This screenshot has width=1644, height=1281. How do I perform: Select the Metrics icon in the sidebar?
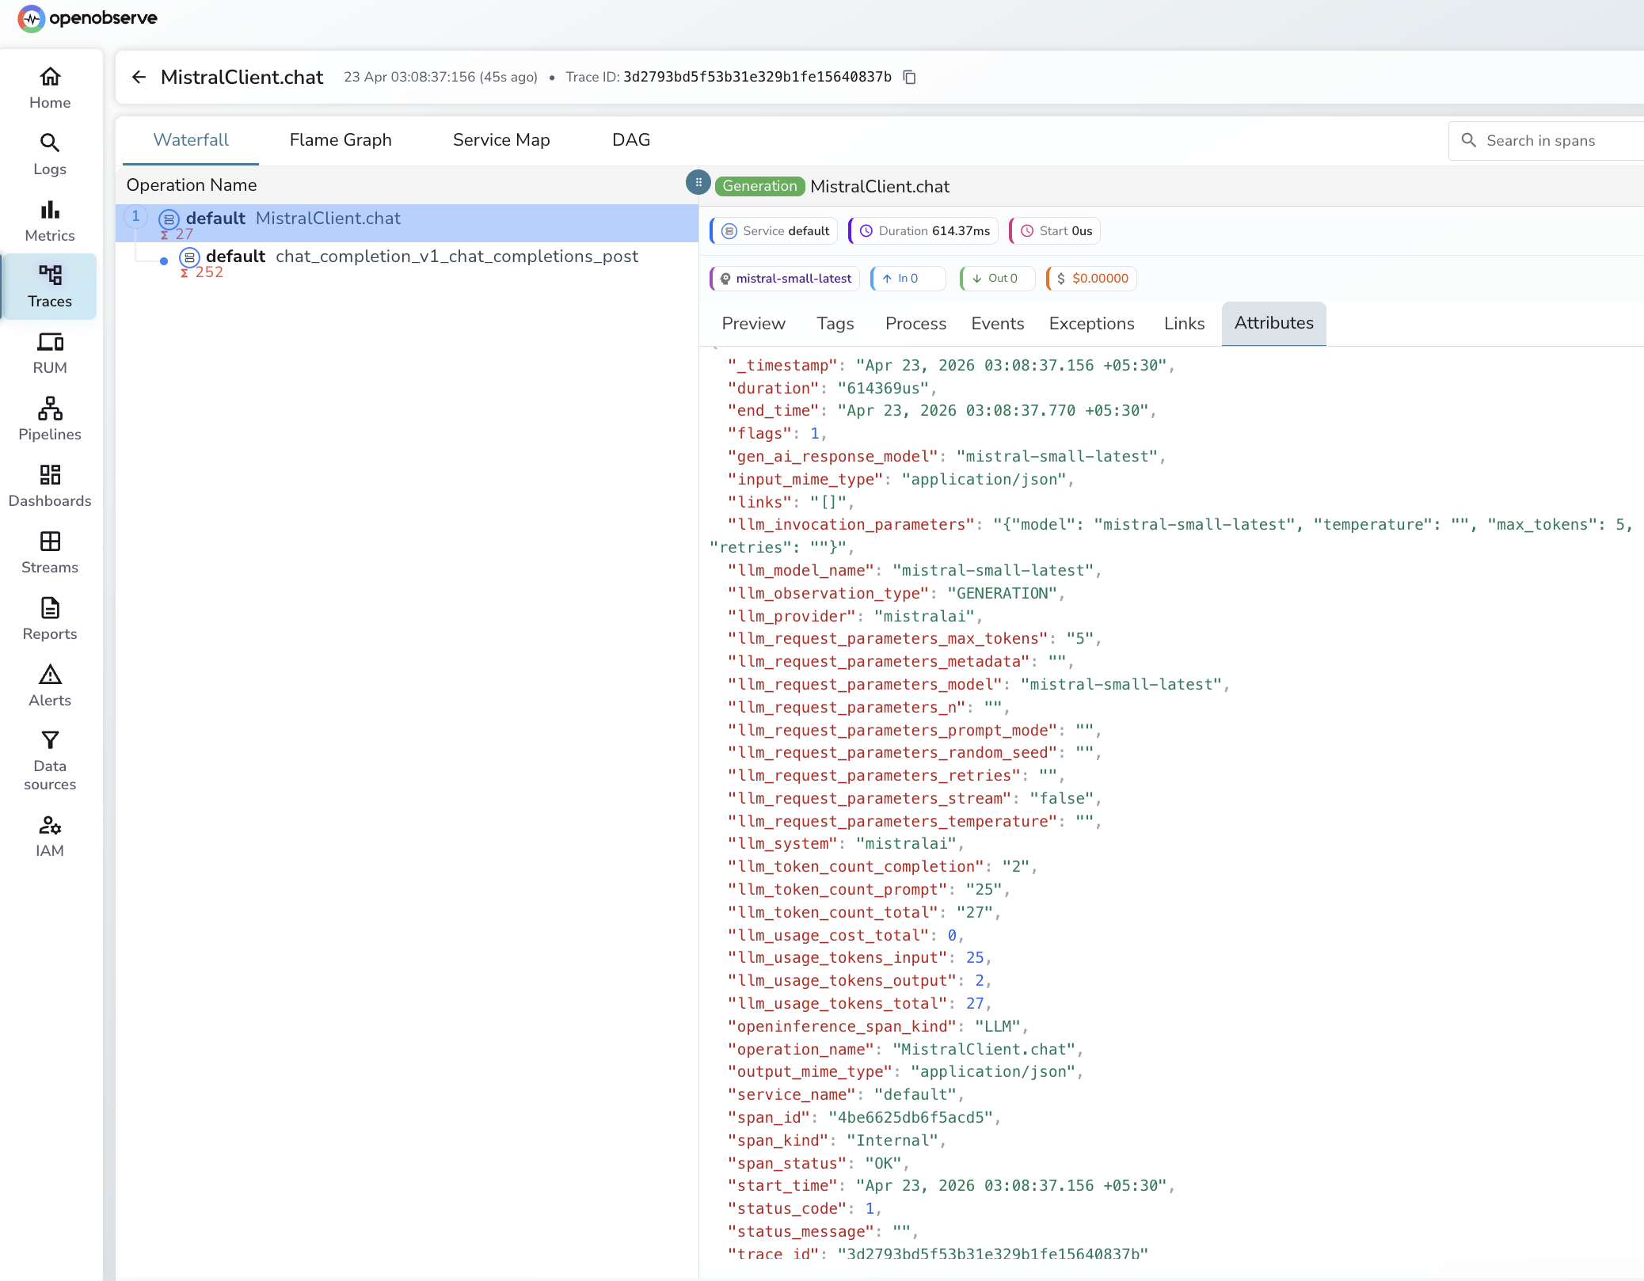point(49,220)
